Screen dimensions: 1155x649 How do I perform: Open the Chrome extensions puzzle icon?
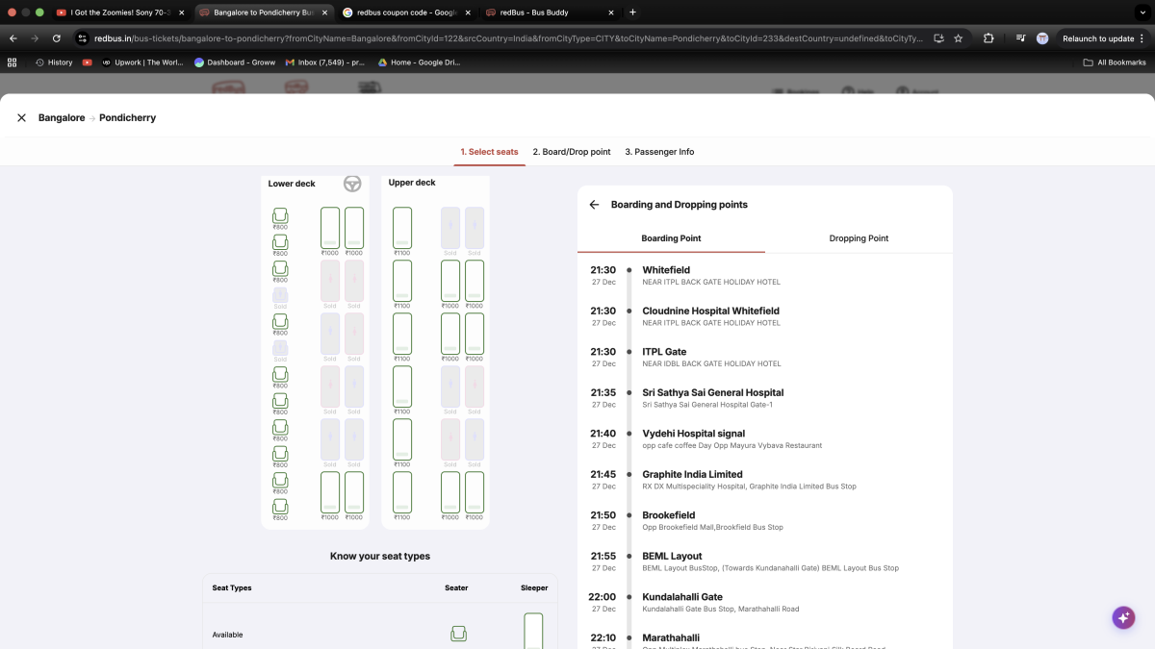(x=988, y=38)
